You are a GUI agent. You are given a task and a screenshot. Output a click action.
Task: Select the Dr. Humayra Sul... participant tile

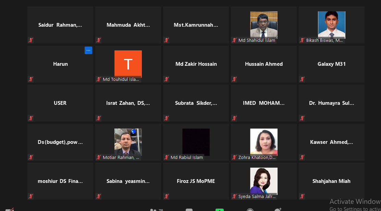coord(331,103)
